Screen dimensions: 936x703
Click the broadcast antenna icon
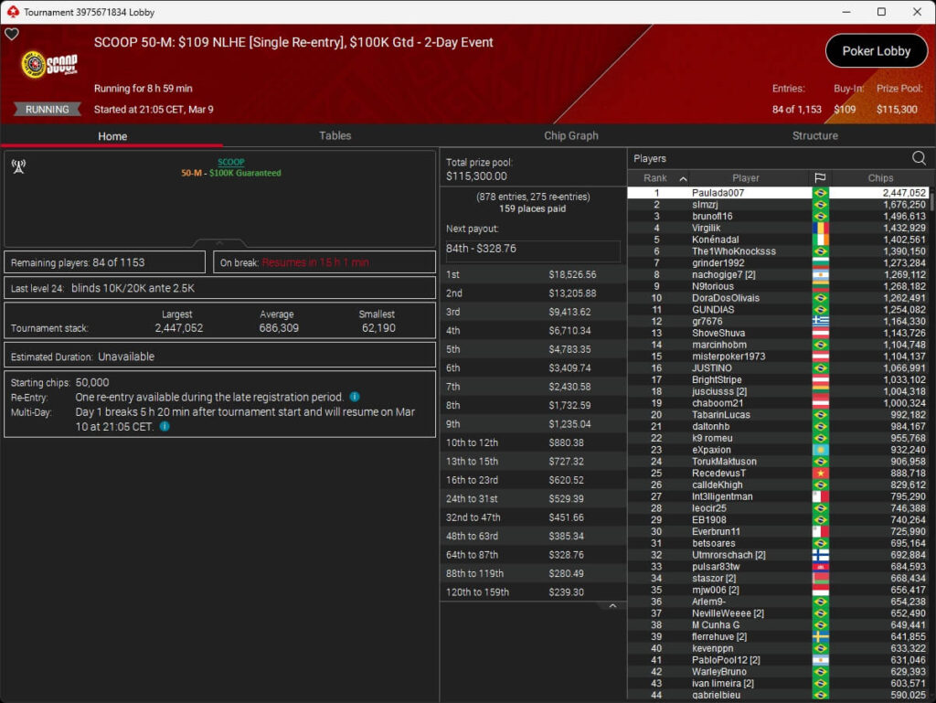[x=17, y=166]
